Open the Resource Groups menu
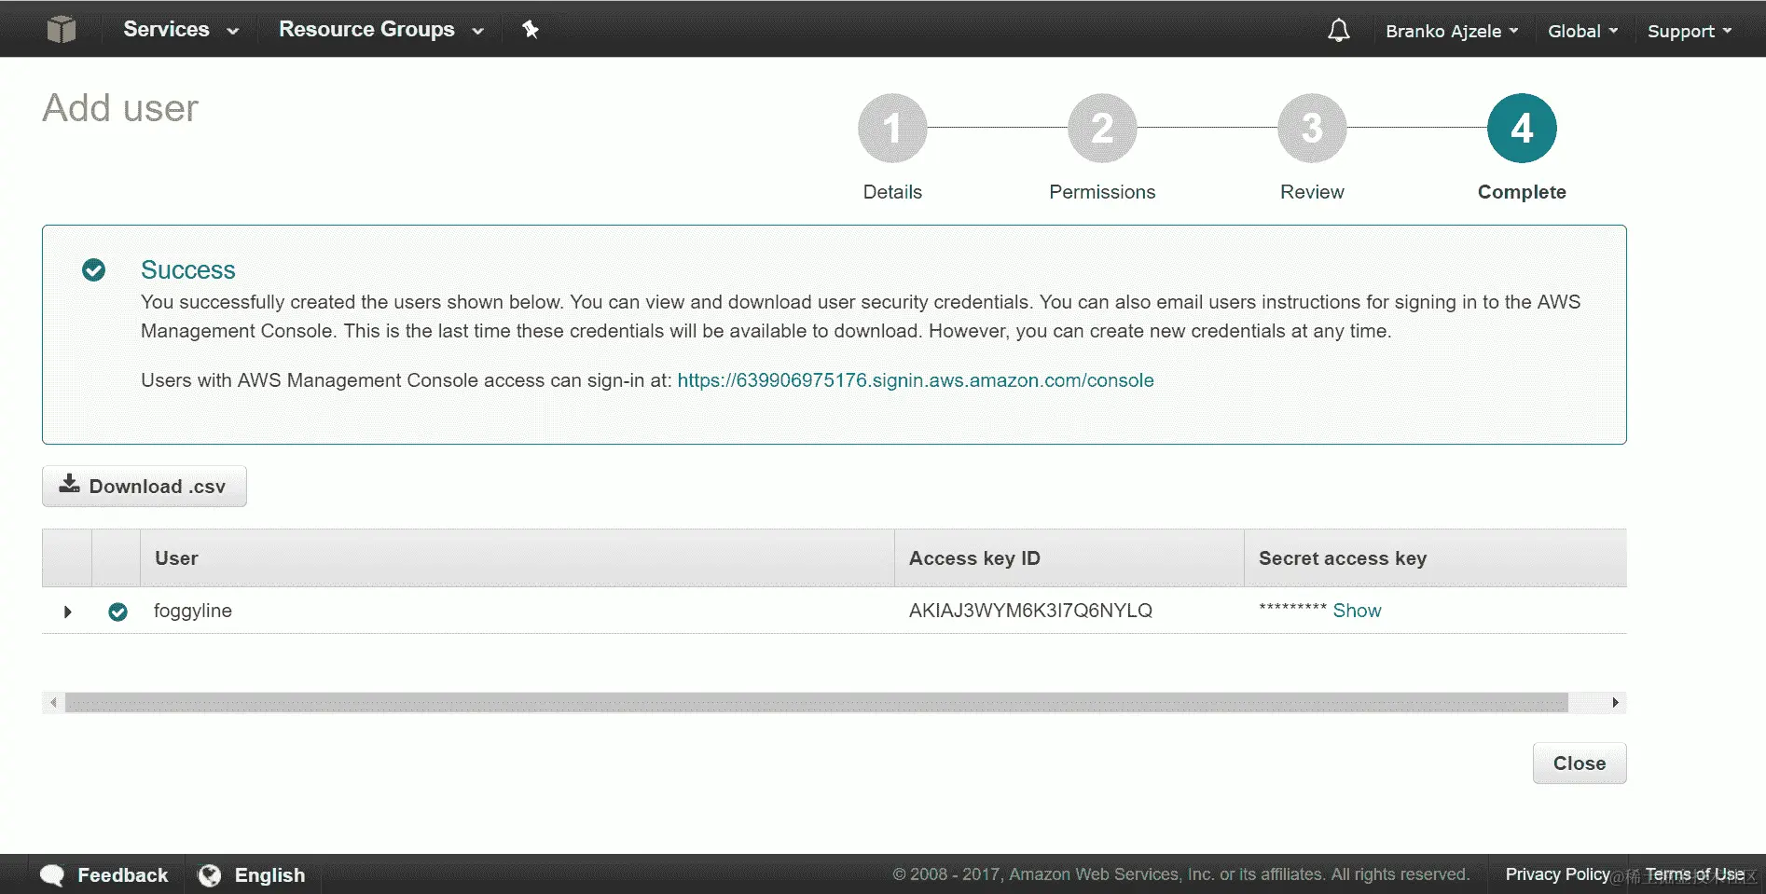This screenshot has width=1766, height=894. click(x=380, y=29)
